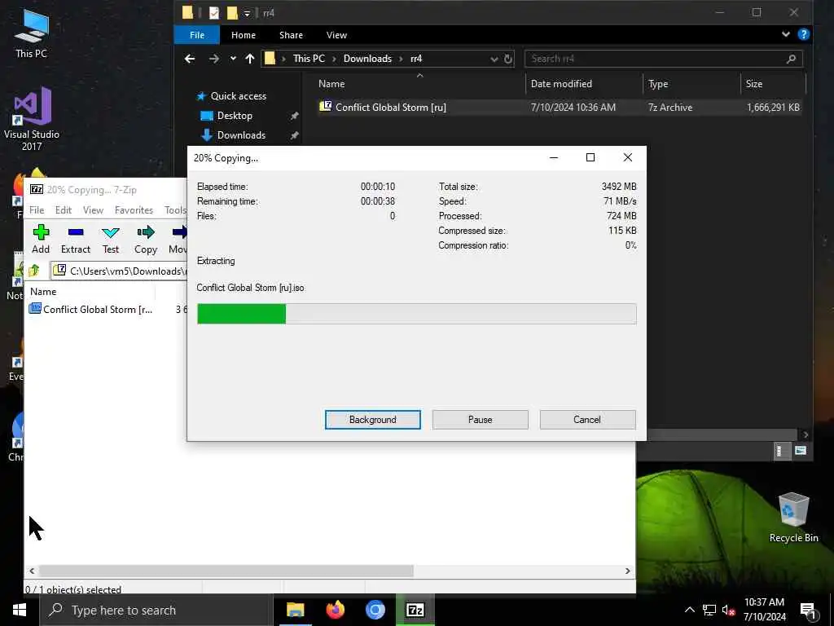
Task: Open Visual Studio 2017 desktop shortcut
Action: 32,118
